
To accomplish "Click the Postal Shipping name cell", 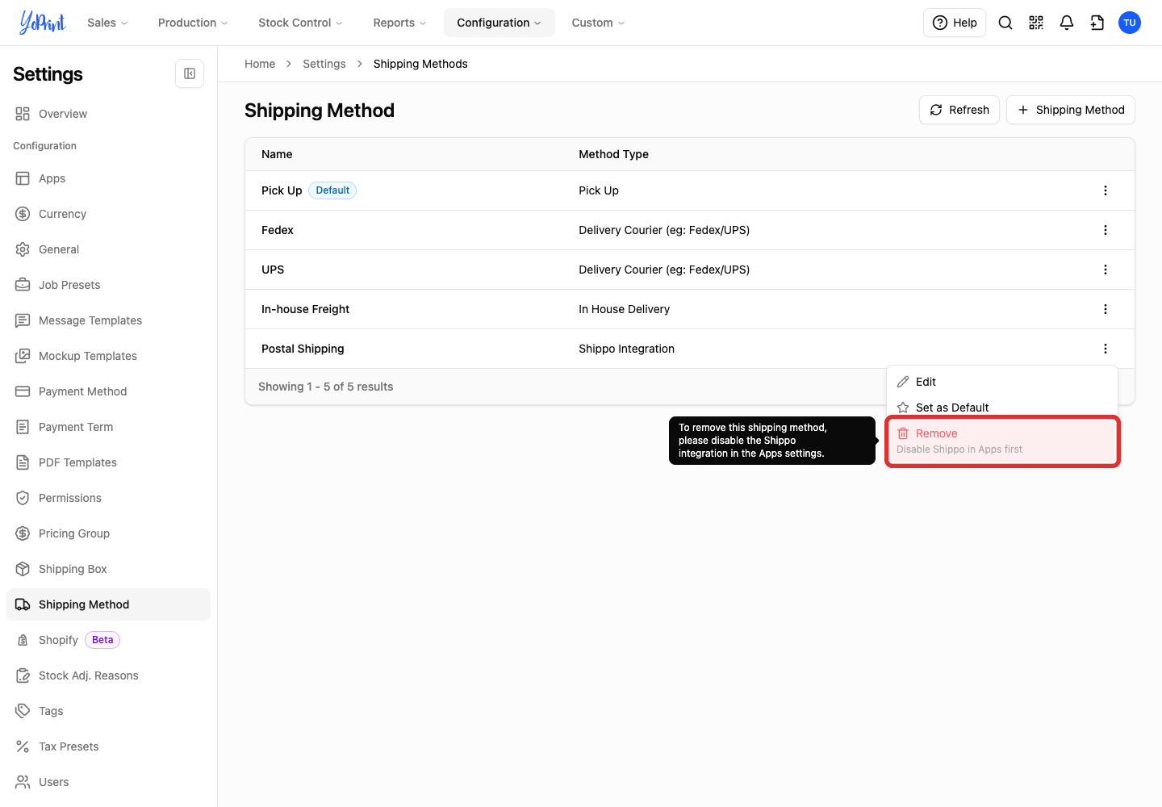I will click(x=303, y=349).
